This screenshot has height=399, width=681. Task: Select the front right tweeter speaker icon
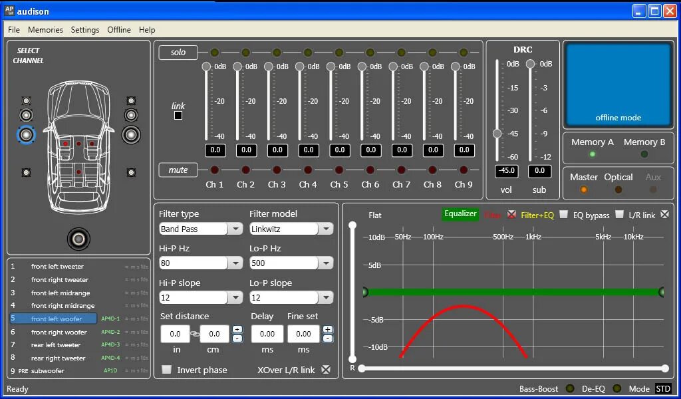tap(131, 101)
